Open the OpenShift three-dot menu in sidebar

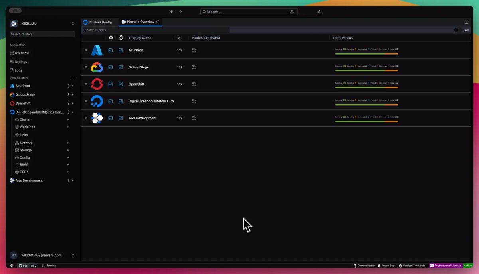[x=68, y=104]
